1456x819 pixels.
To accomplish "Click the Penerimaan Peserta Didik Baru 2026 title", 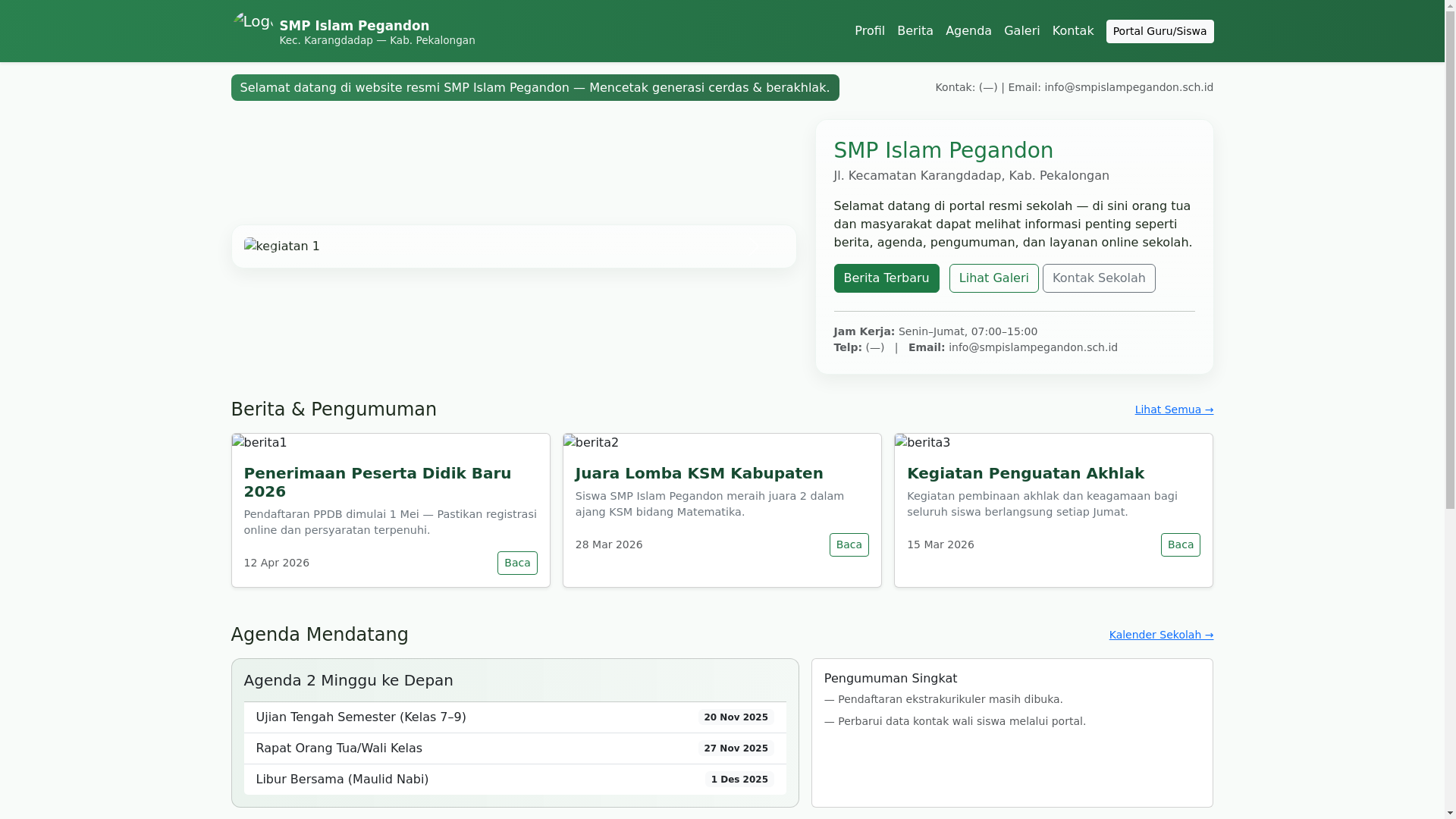I will [x=390, y=482].
